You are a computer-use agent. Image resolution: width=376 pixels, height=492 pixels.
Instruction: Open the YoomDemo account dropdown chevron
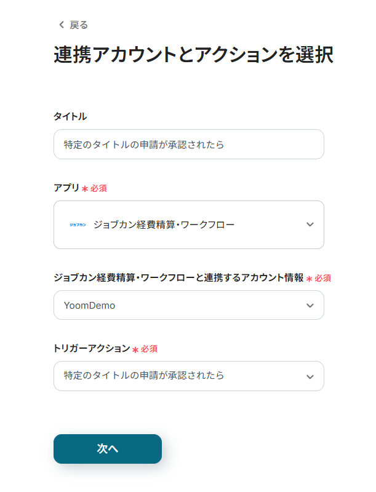(x=310, y=306)
